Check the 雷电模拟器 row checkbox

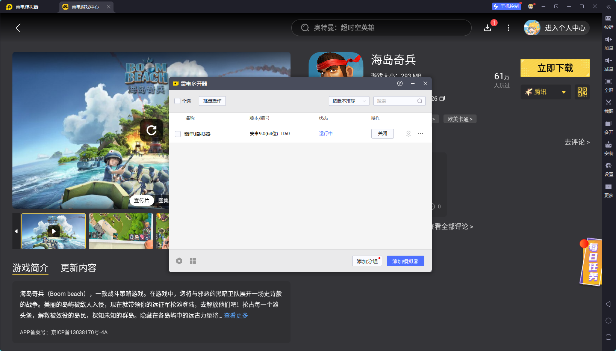pyautogui.click(x=178, y=134)
